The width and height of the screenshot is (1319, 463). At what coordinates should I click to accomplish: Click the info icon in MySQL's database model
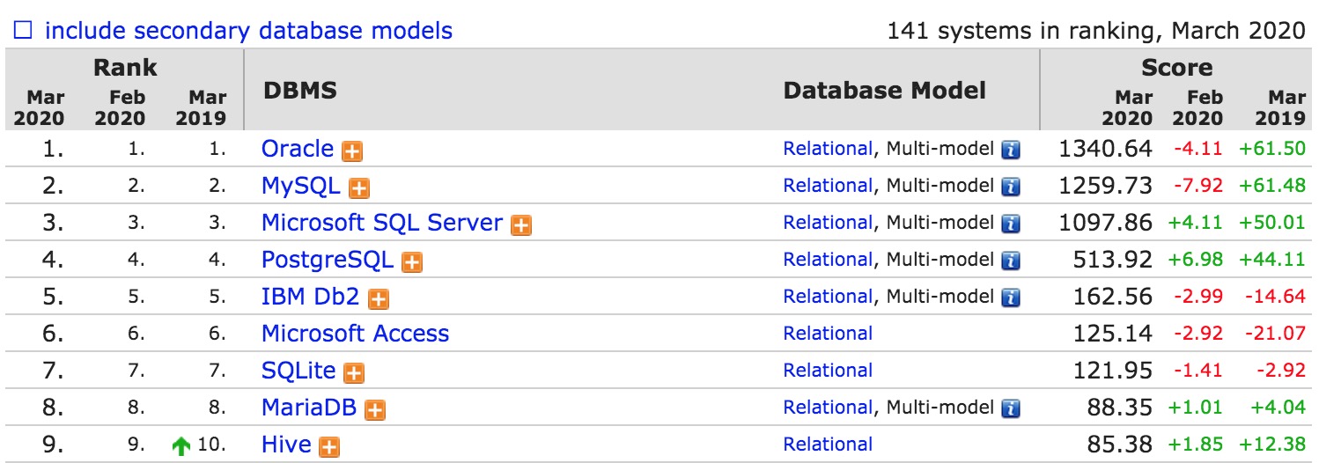[1011, 187]
